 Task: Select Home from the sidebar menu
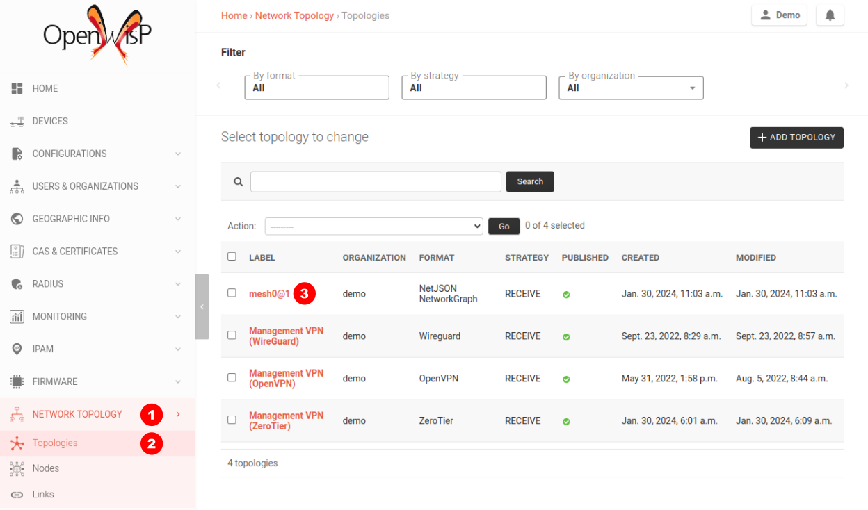coord(45,88)
